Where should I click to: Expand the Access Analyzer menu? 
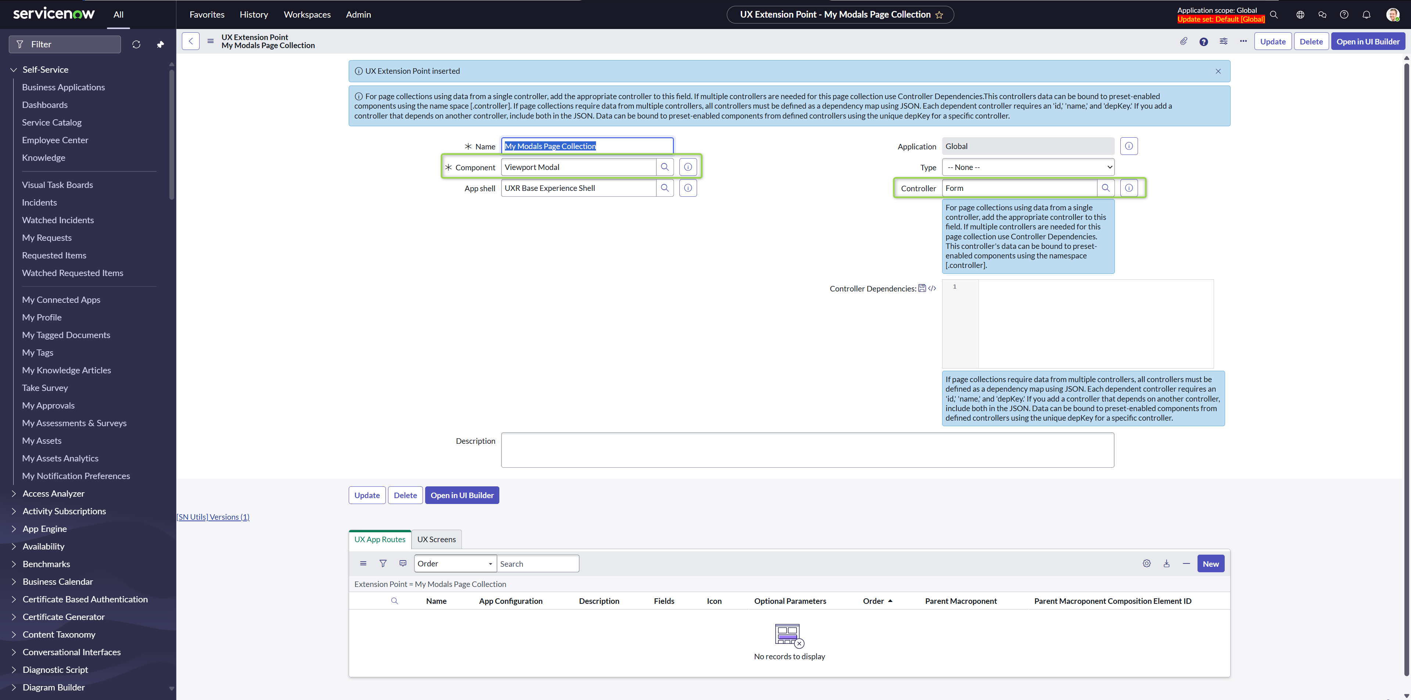coord(53,493)
